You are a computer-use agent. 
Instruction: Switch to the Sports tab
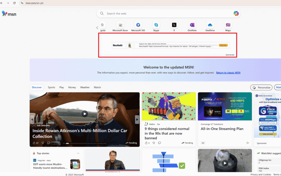(51, 87)
